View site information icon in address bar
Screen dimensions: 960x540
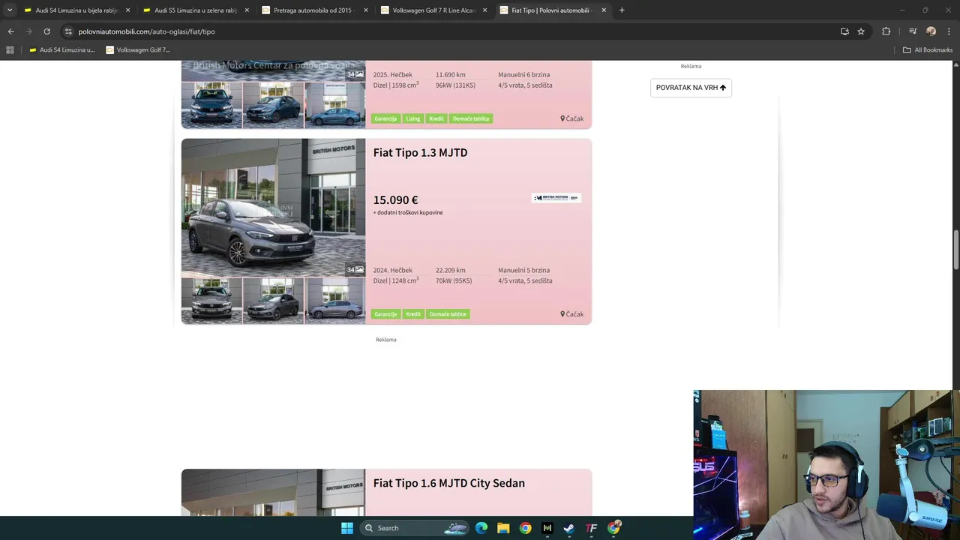68,31
